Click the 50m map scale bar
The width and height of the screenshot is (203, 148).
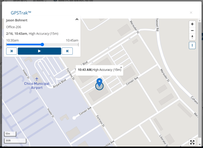point(8,134)
